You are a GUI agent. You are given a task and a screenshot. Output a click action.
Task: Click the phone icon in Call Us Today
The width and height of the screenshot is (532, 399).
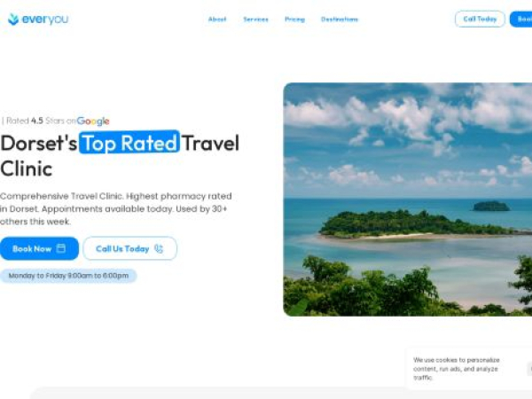[159, 248]
